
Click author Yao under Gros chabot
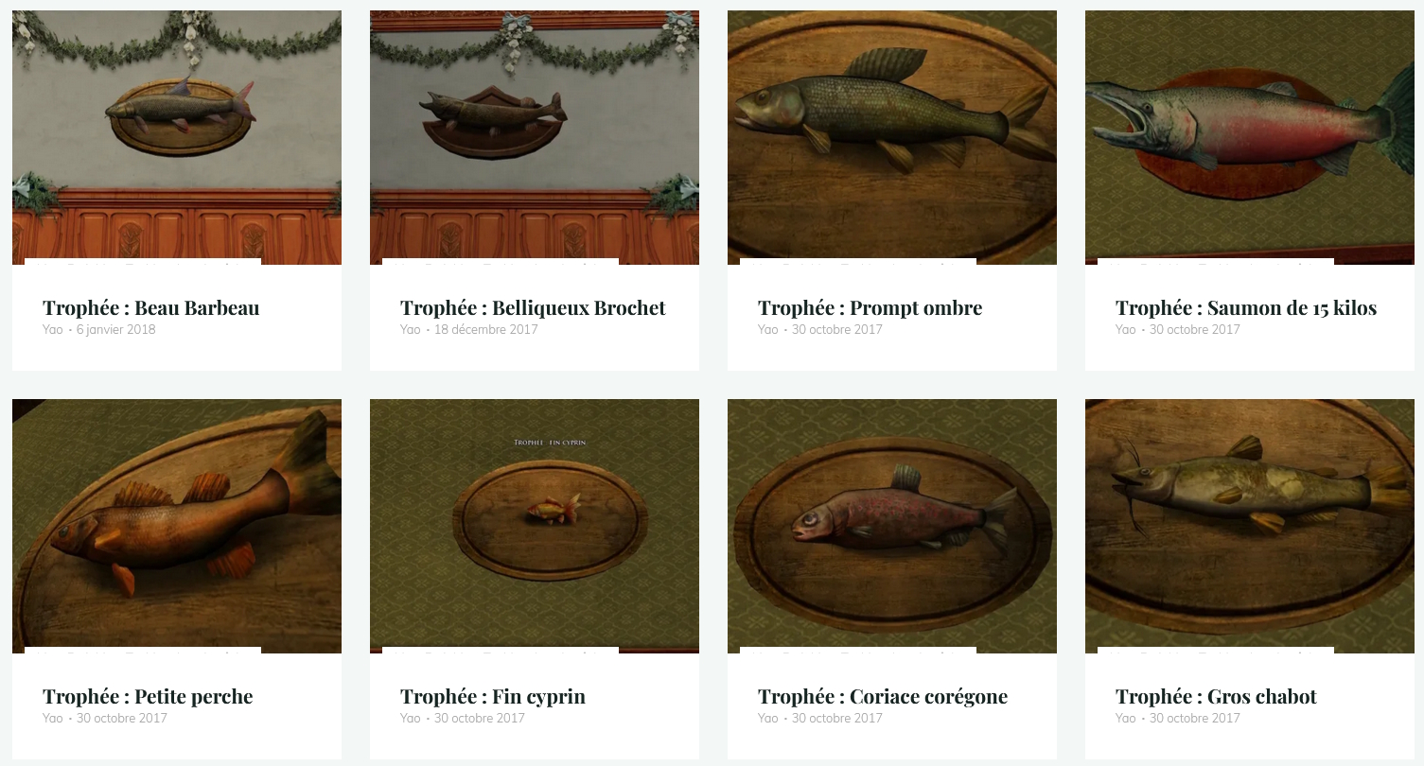coord(1125,719)
